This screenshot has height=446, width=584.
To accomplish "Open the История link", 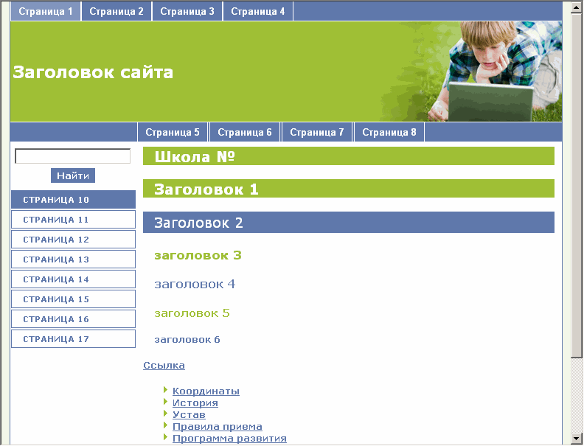I will point(195,403).
